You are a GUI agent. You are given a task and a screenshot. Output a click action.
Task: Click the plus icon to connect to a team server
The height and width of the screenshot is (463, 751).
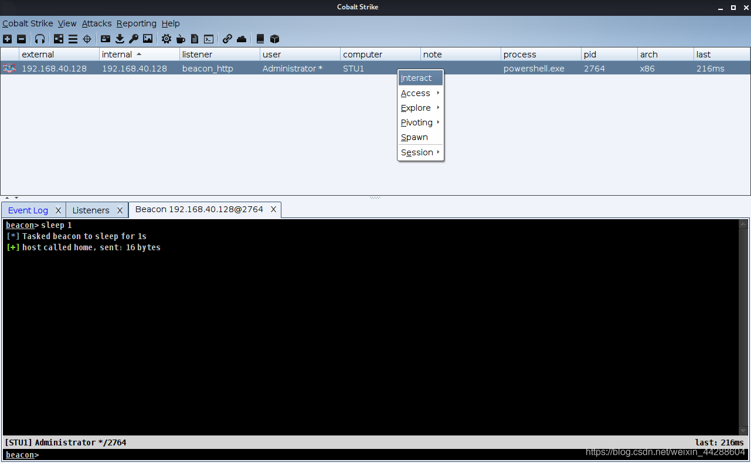pos(7,39)
